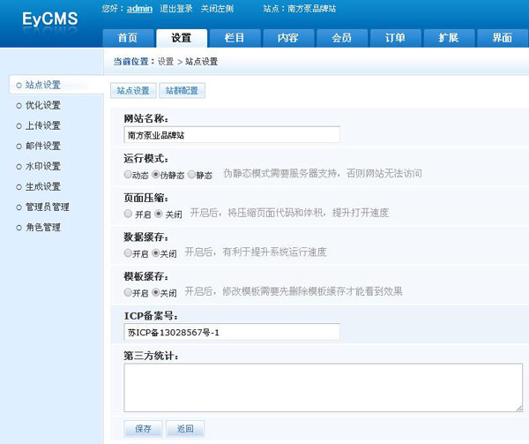Switch to the 栏目 tab
529x444 pixels.
coord(235,38)
